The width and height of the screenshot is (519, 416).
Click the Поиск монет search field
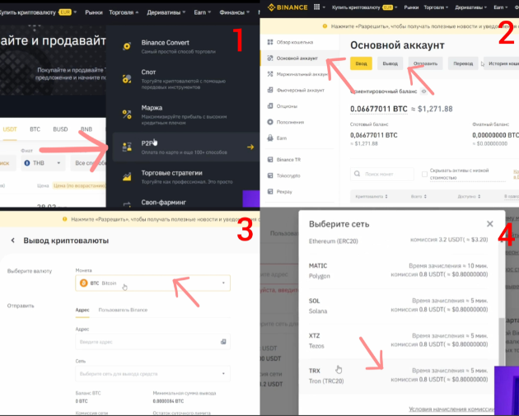point(382,174)
